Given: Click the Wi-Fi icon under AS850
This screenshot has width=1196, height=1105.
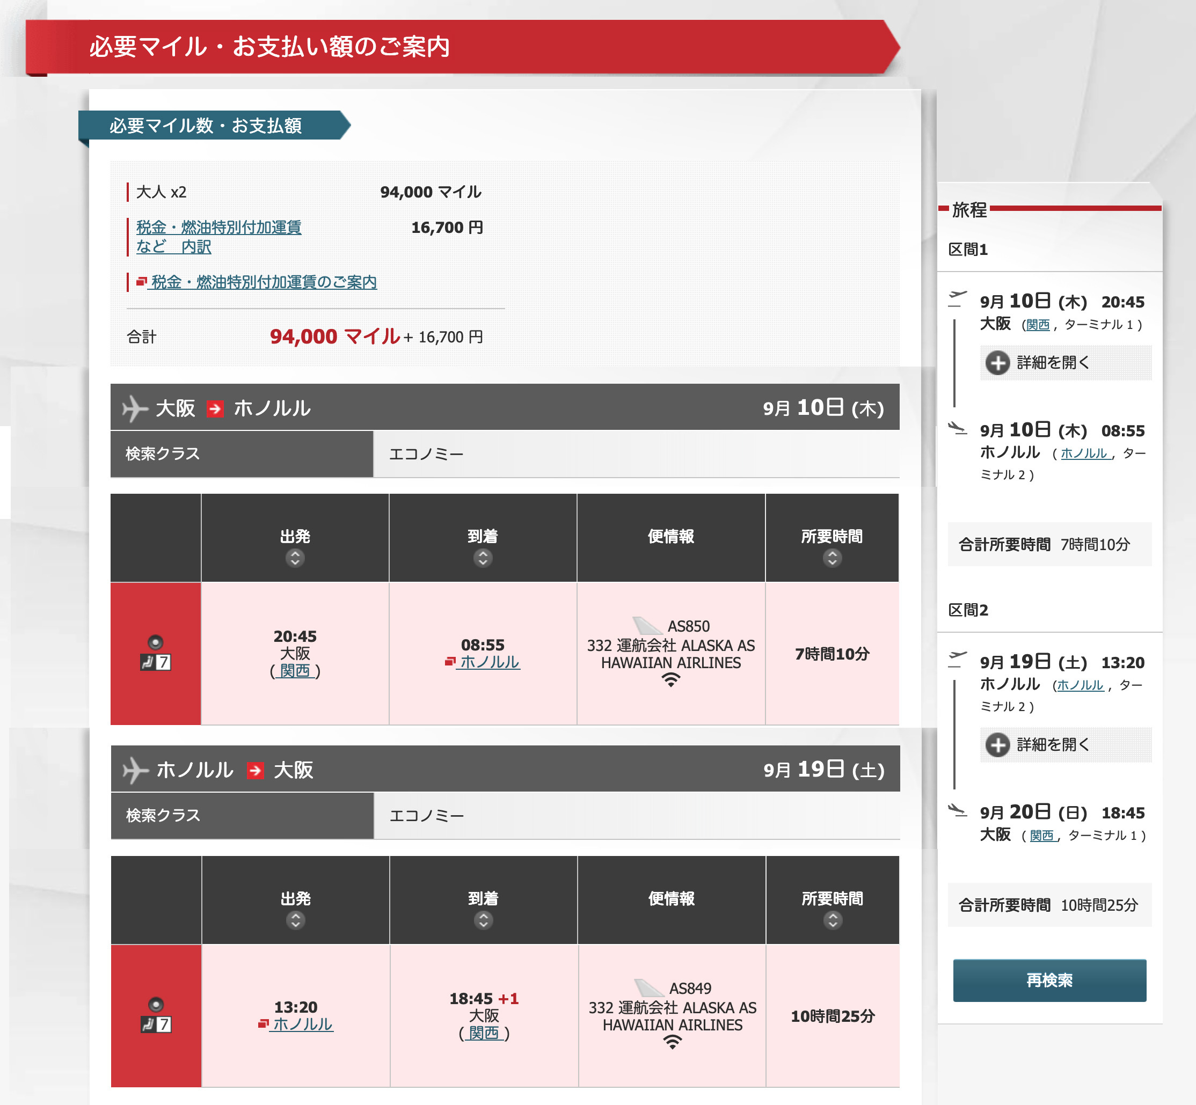Looking at the screenshot, I should 670,680.
